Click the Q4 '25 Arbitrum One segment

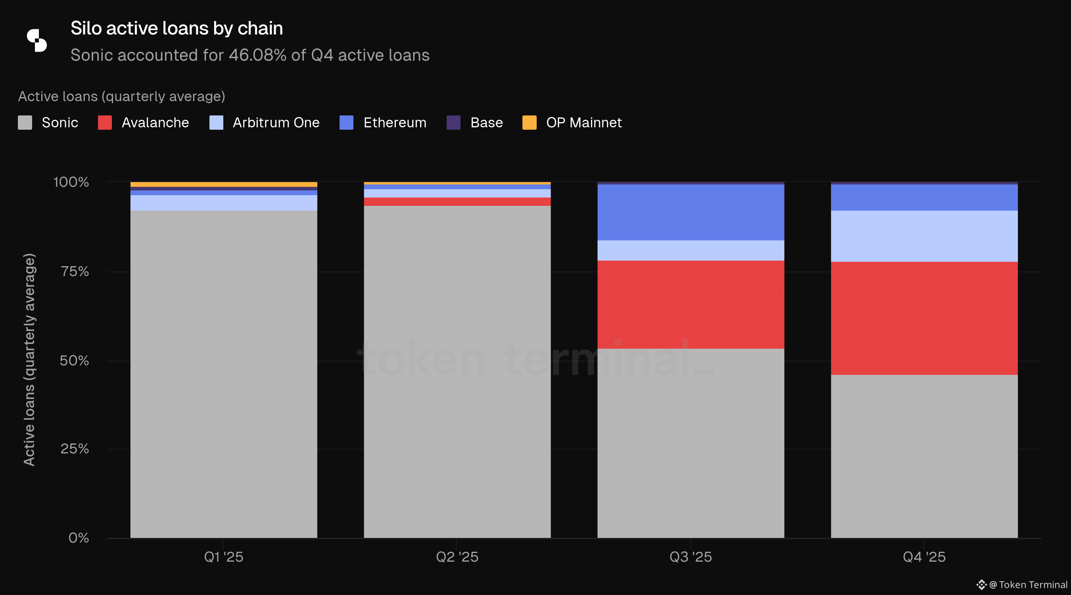coord(924,236)
